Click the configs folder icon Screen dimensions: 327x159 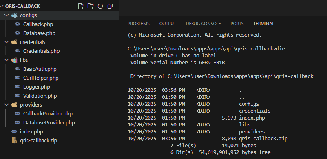coord(14,15)
